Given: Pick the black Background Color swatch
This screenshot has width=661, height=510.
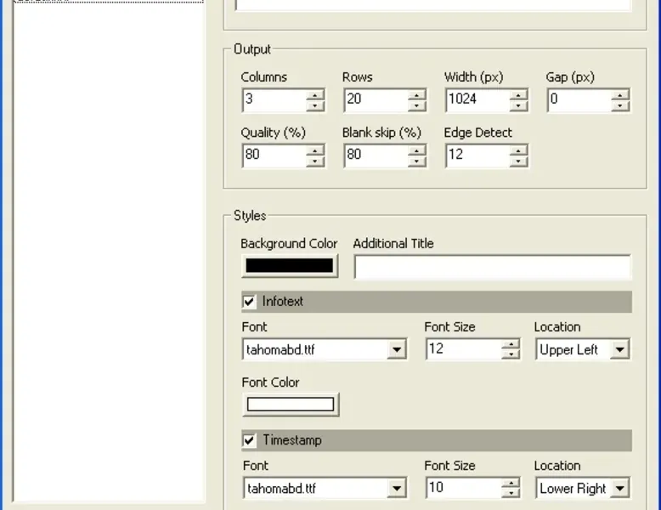Looking at the screenshot, I should (x=289, y=266).
